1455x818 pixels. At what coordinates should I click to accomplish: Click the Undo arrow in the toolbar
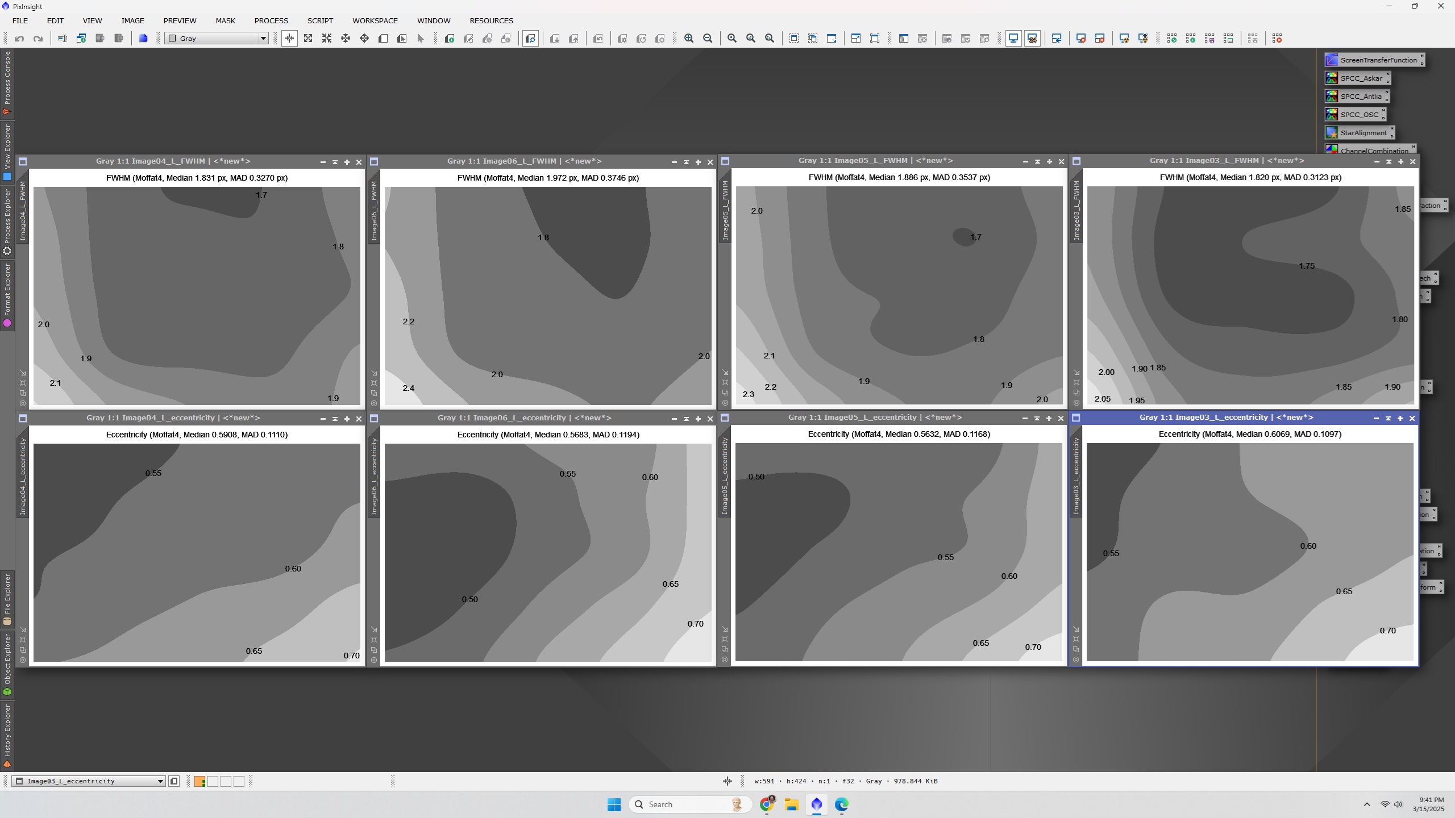point(19,38)
